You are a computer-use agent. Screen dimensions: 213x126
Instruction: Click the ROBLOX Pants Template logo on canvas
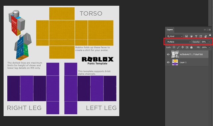[98, 61]
